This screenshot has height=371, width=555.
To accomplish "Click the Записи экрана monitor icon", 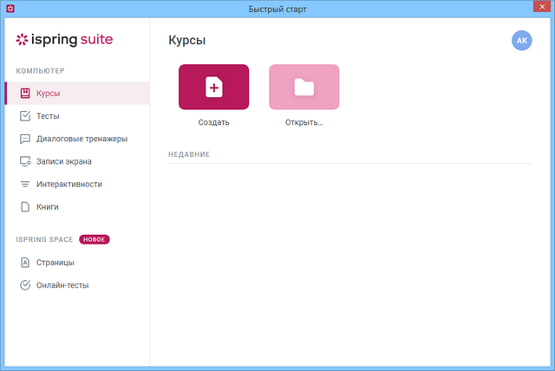I will (25, 161).
